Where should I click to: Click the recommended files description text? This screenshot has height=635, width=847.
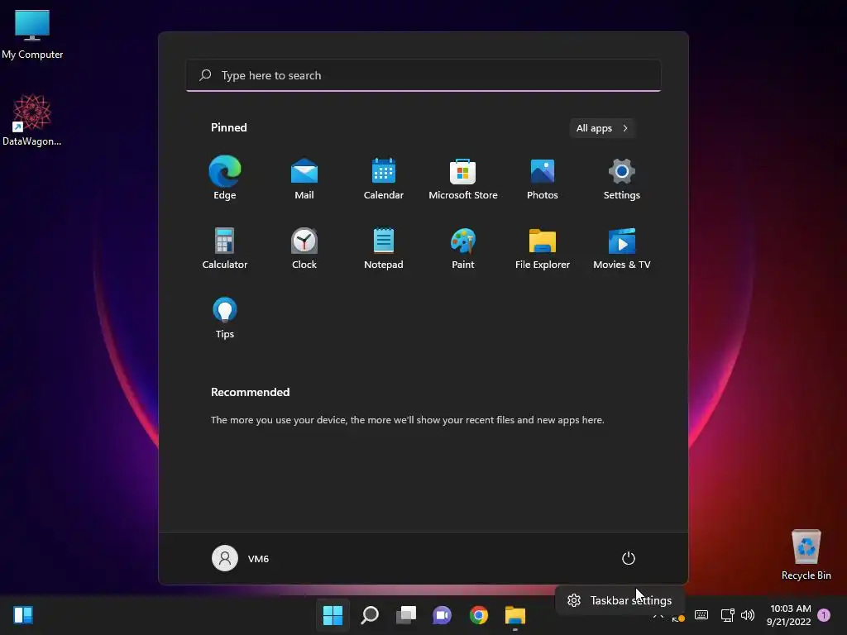pos(407,419)
